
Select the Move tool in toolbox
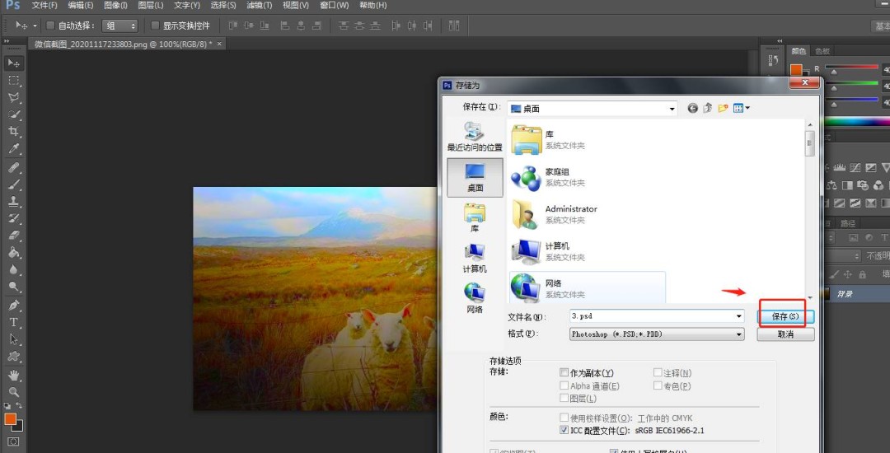[14, 63]
